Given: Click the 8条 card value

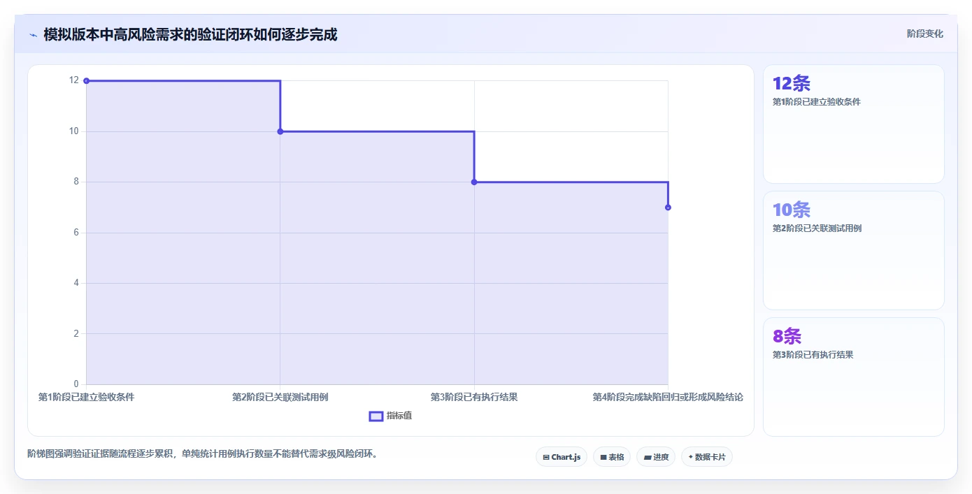Looking at the screenshot, I should click(x=787, y=336).
